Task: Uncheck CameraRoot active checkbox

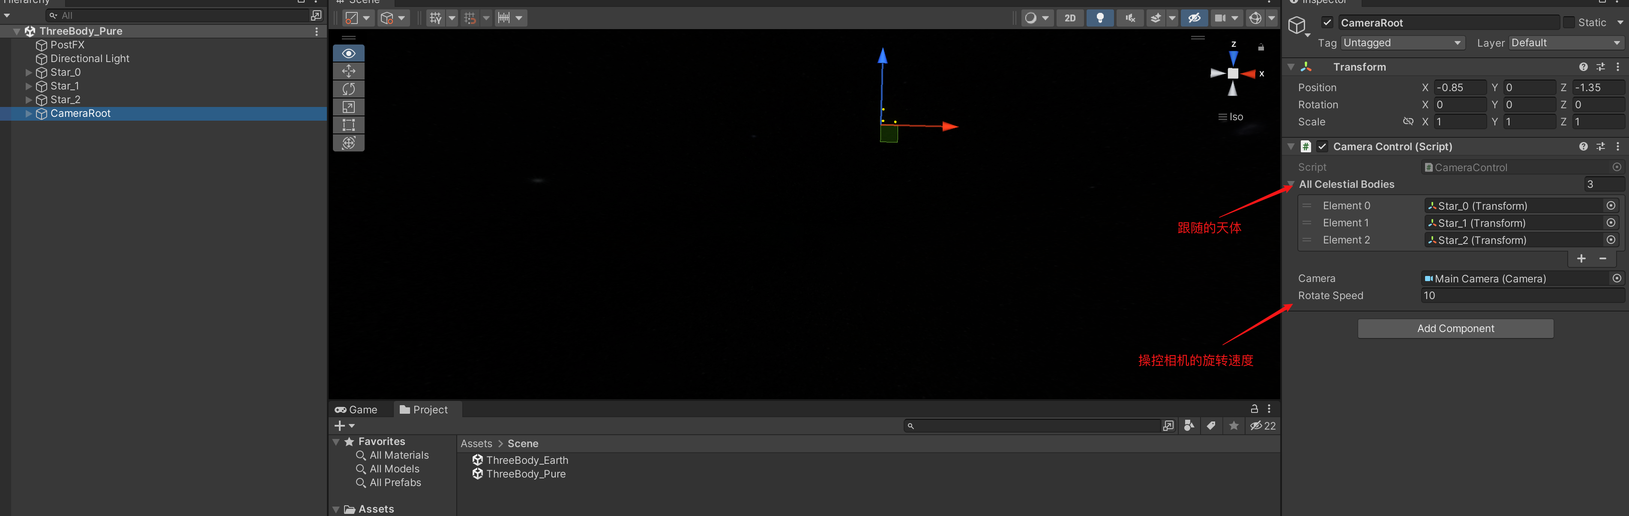Action: tap(1327, 23)
